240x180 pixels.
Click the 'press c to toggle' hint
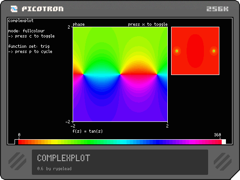[x=35, y=36]
